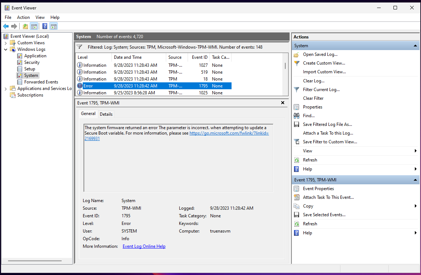Click the Up one level folder icon
Image resolution: width=421 pixels, height=275 pixels.
pyautogui.click(x=25, y=26)
